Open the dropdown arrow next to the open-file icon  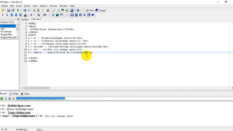[x=5, y=10]
